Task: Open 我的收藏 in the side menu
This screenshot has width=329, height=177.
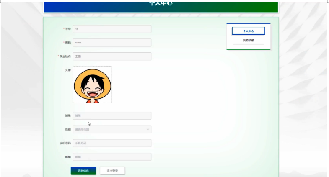Action: pos(249,40)
